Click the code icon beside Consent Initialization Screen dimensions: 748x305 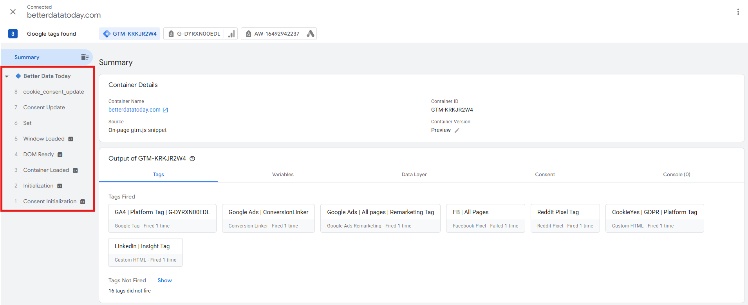tap(83, 202)
